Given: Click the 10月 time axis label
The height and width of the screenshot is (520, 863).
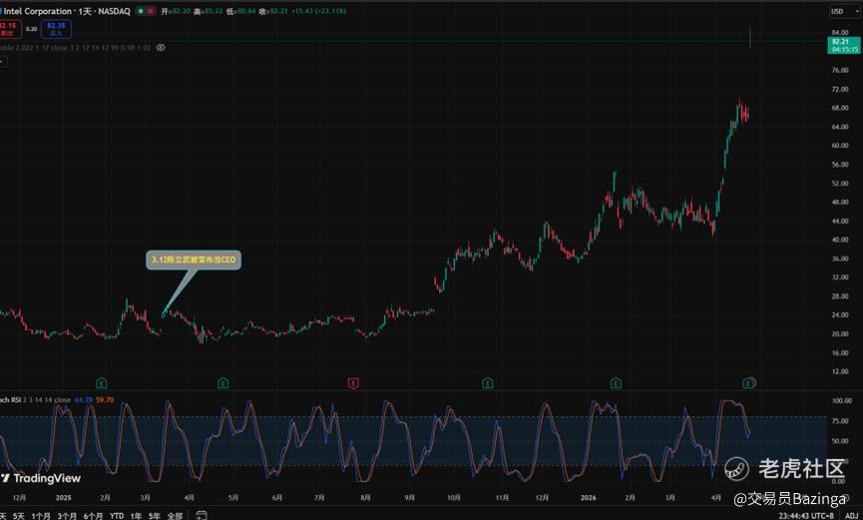Looking at the screenshot, I should pos(454,497).
